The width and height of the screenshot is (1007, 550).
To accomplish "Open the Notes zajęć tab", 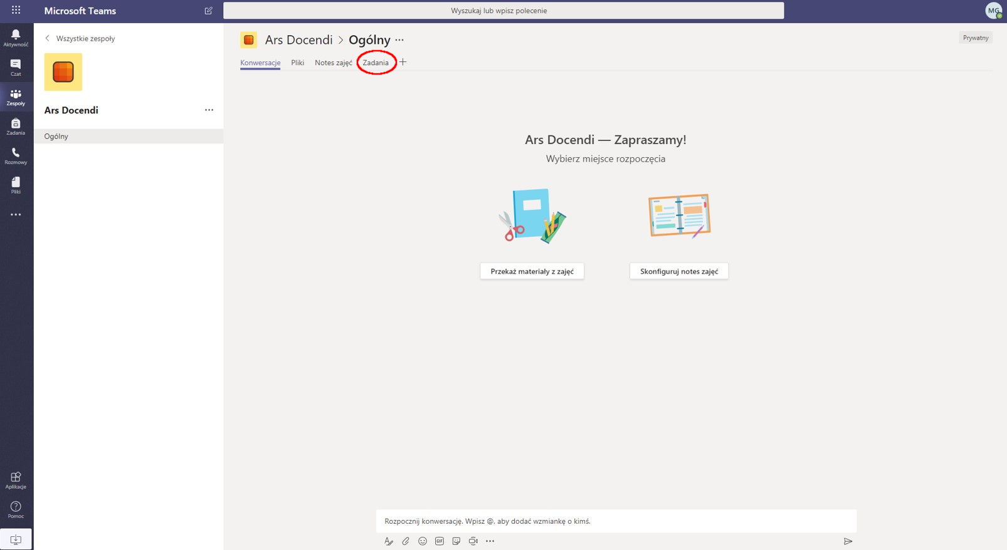I will (334, 63).
